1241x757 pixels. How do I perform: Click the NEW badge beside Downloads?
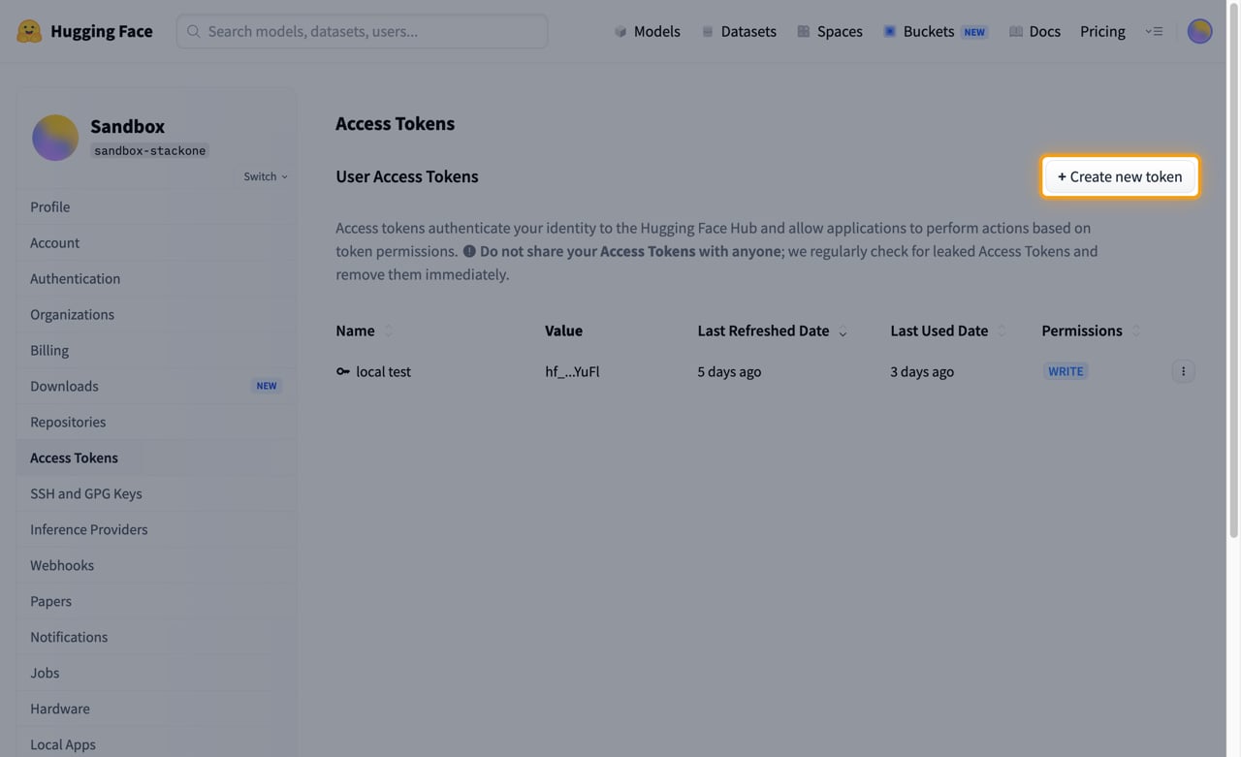[x=267, y=386]
